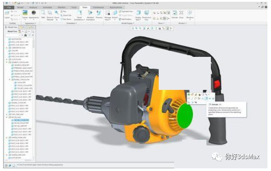Viewport: 271px width, 171px height.
Task: Click the Standard Orientation icon
Action: point(90,15)
